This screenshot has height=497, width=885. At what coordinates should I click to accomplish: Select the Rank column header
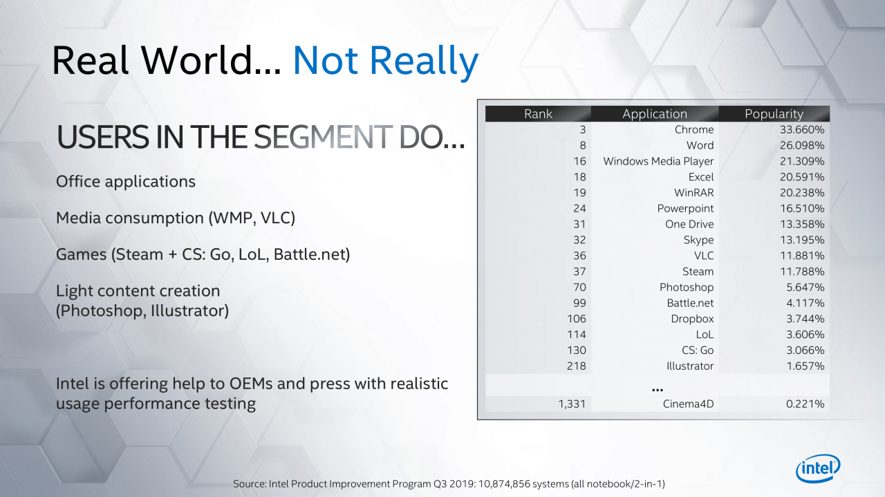538,114
